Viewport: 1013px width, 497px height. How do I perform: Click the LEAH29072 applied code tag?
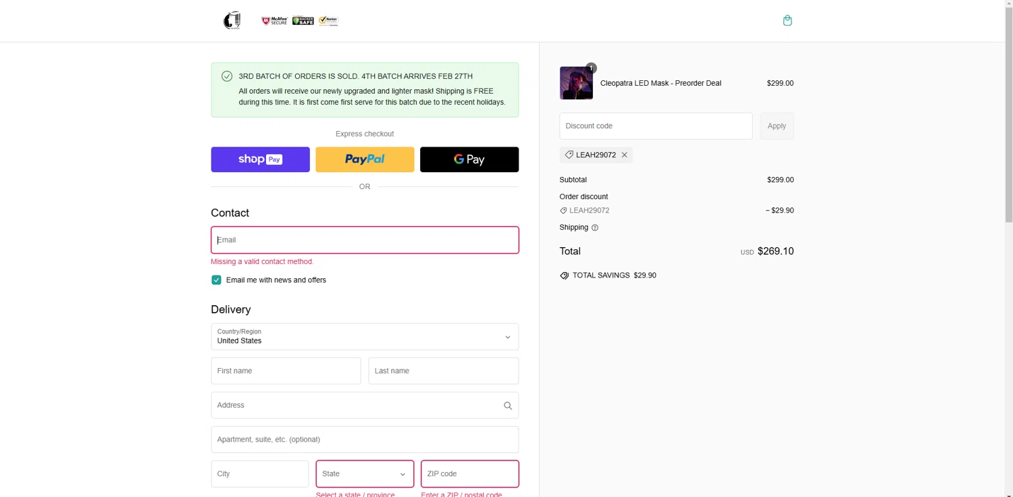[x=596, y=155]
